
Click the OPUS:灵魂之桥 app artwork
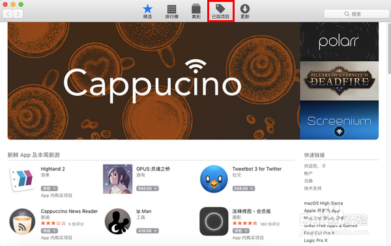(x=118, y=179)
